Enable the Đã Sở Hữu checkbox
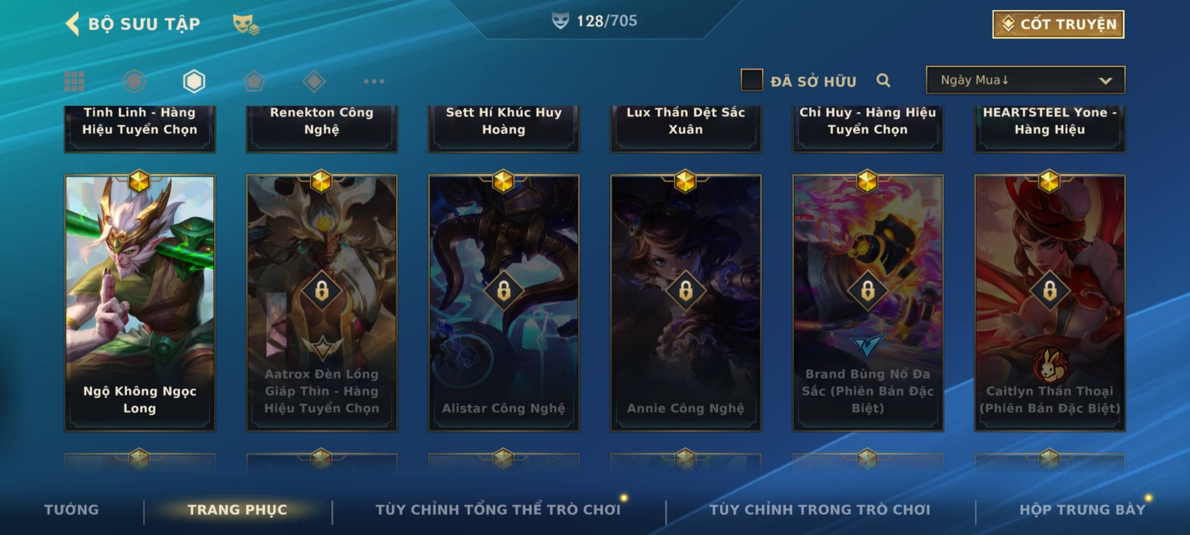This screenshot has height=535, width=1190. pyautogui.click(x=752, y=80)
